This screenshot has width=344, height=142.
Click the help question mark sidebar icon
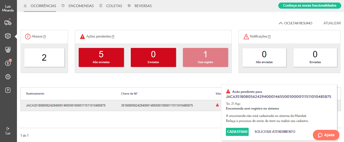(8, 90)
